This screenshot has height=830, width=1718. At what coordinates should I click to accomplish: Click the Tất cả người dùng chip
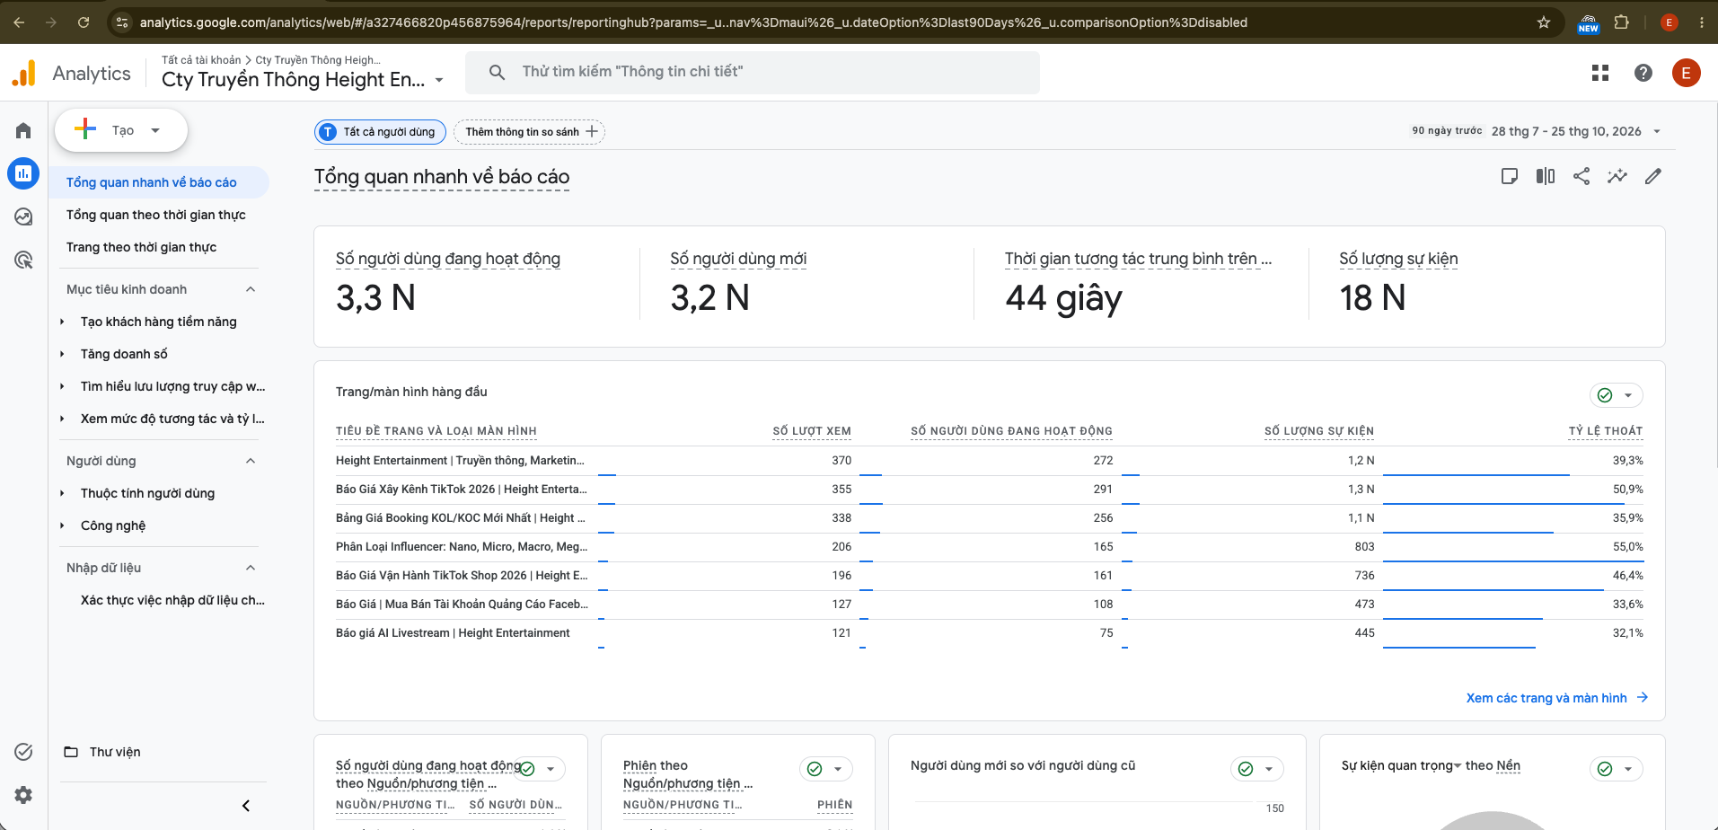point(381,132)
